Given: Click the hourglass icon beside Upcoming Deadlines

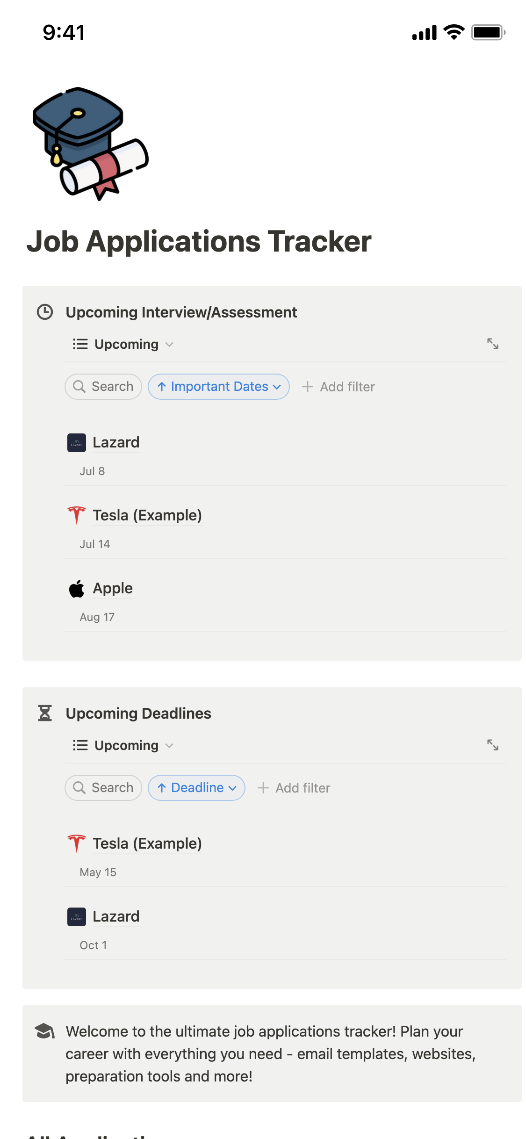Looking at the screenshot, I should pyautogui.click(x=45, y=713).
